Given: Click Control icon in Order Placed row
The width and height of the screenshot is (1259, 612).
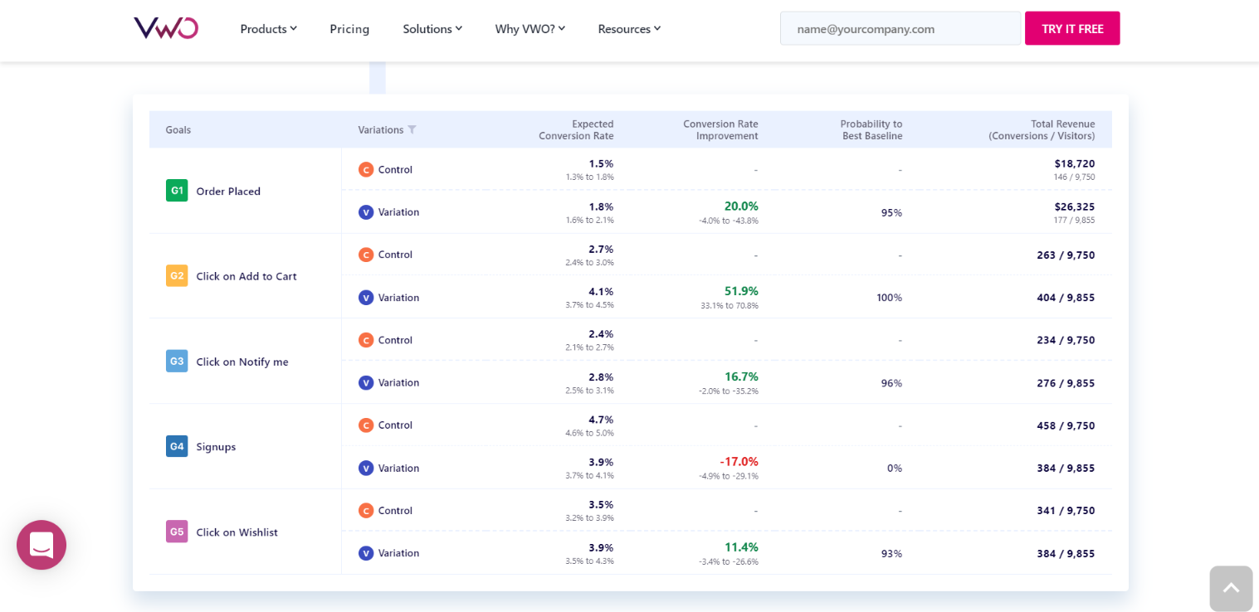Looking at the screenshot, I should (366, 169).
